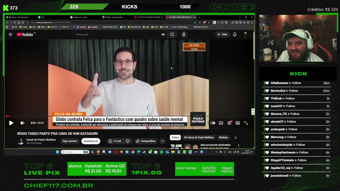This screenshot has height=191, width=340.
Task: Click the browser back arrow
Action: coord(7,23)
